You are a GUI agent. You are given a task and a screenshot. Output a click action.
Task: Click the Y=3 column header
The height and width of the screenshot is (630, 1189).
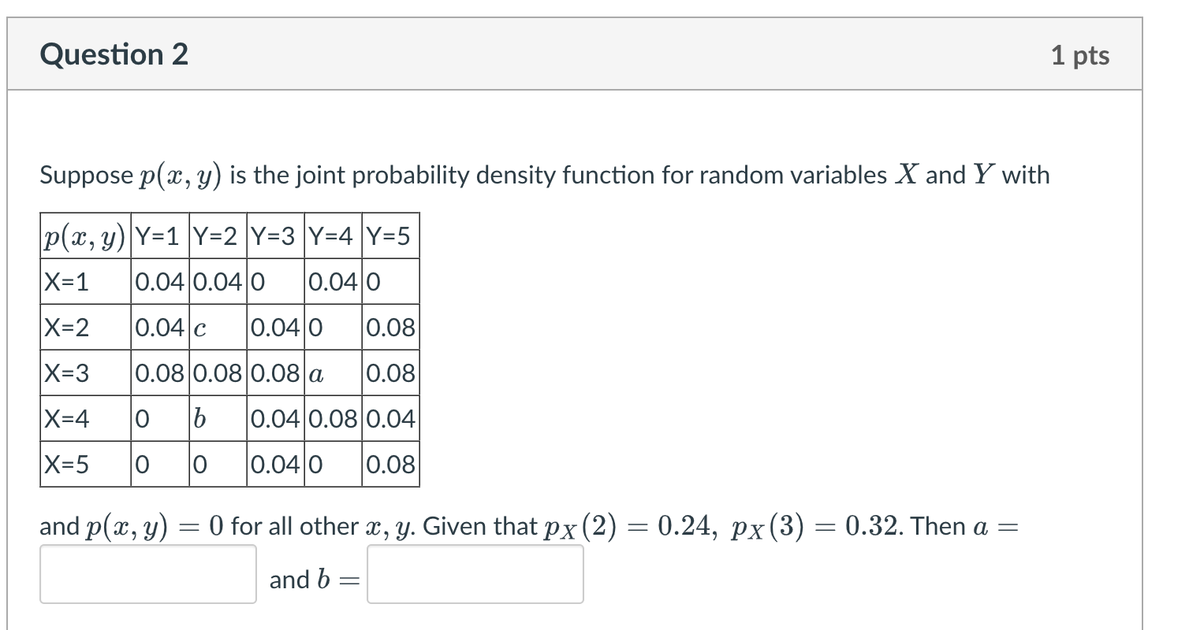pyautogui.click(x=274, y=235)
